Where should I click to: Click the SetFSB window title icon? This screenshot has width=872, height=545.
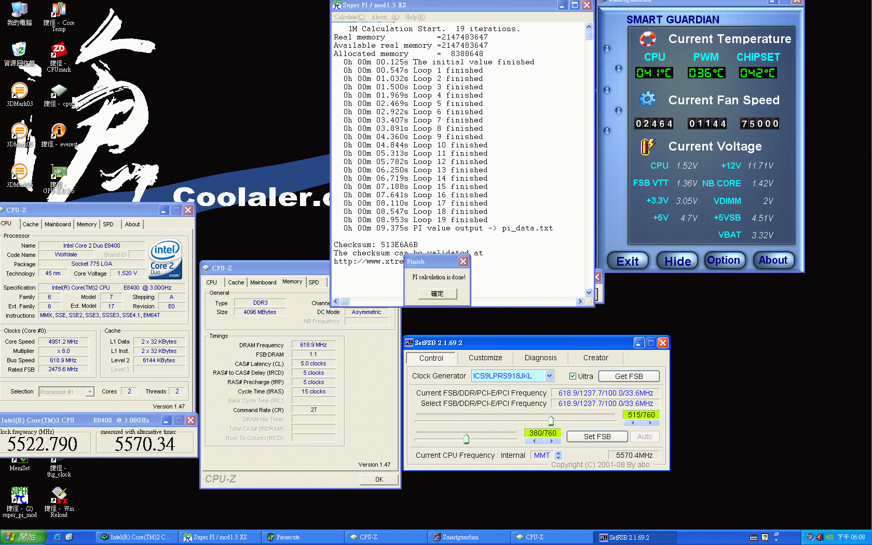pyautogui.click(x=408, y=343)
